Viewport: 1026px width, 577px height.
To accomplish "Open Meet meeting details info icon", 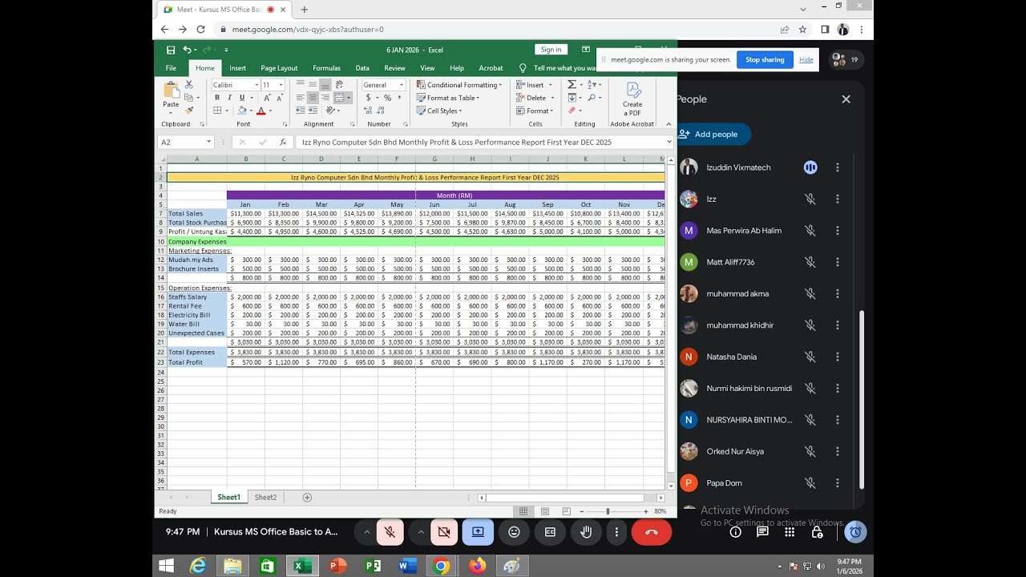I will click(x=735, y=531).
